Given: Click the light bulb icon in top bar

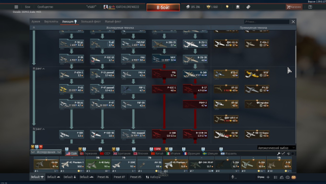Looking at the screenshot, I should (x=227, y=7).
